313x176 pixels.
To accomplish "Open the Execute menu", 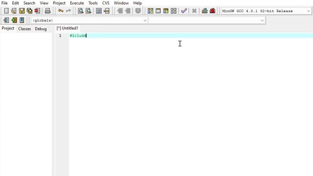I will (x=77, y=3).
